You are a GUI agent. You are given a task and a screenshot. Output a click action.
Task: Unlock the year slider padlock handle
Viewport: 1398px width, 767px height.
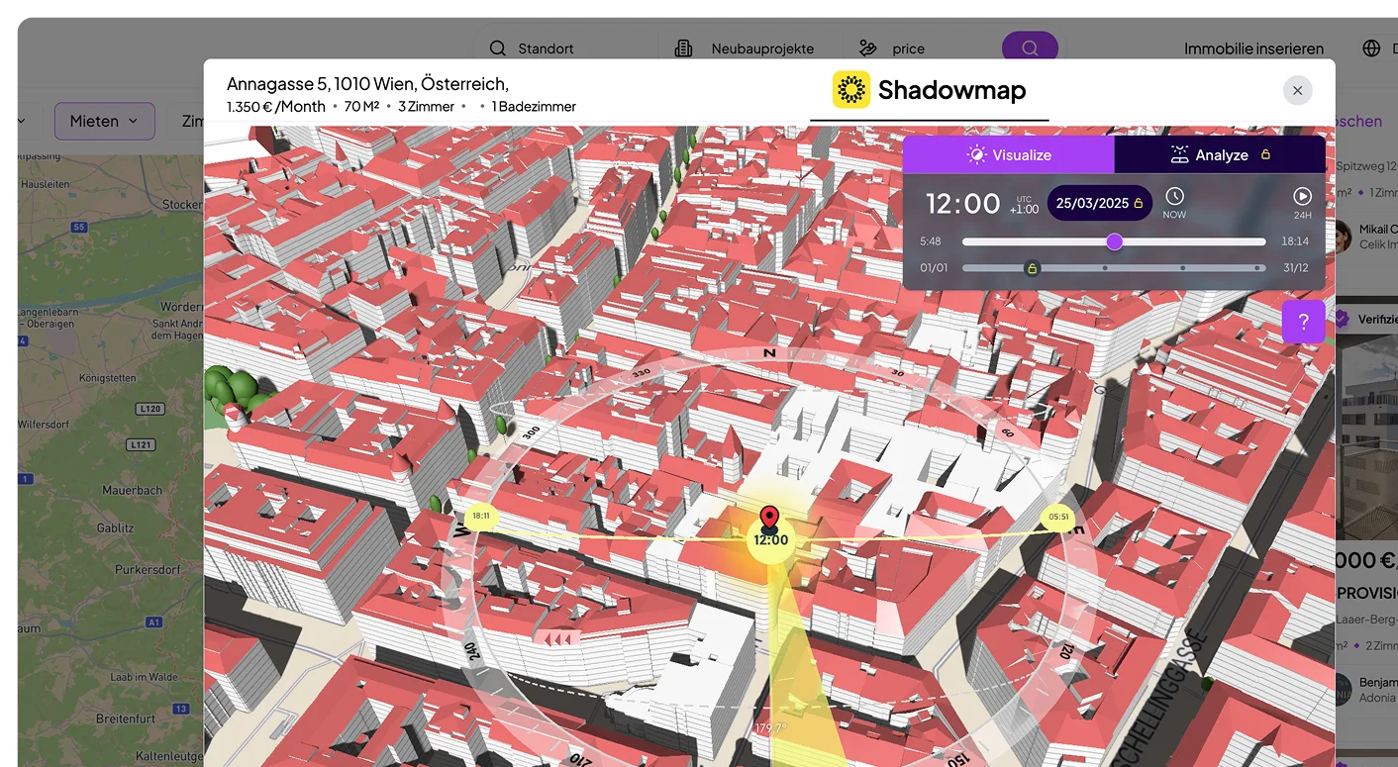tap(1032, 267)
